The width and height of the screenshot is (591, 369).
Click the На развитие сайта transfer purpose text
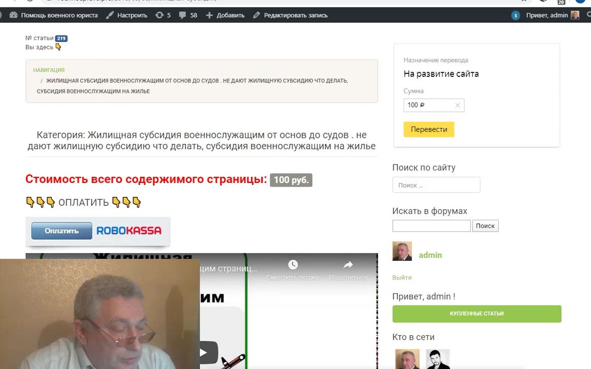tap(441, 74)
